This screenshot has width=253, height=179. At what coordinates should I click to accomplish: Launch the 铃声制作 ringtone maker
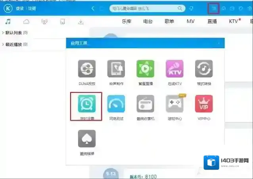tap(116, 69)
